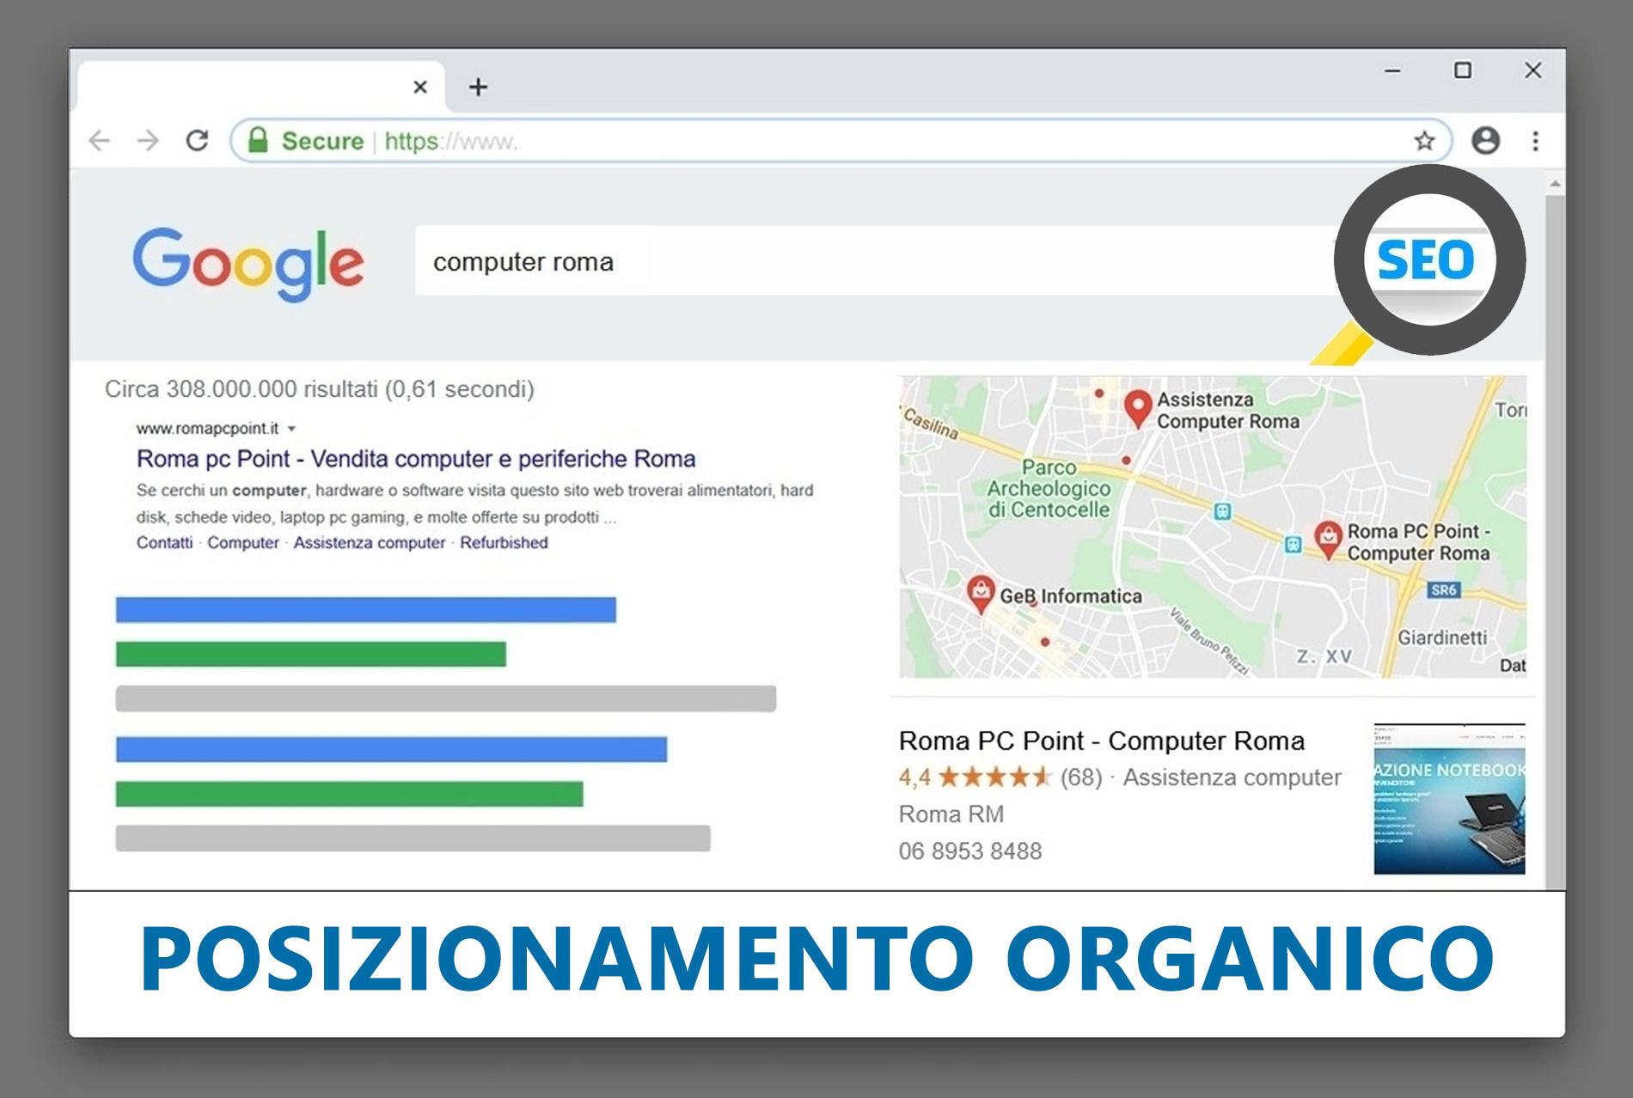Expand the arrow next to www.romapcpoint.it
The width and height of the screenshot is (1633, 1098).
(x=291, y=429)
